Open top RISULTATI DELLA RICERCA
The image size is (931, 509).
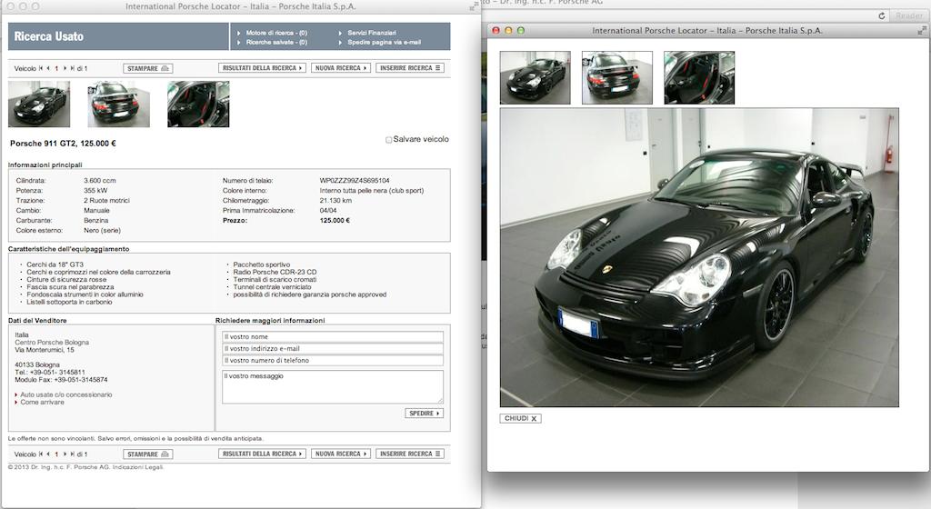coord(262,68)
